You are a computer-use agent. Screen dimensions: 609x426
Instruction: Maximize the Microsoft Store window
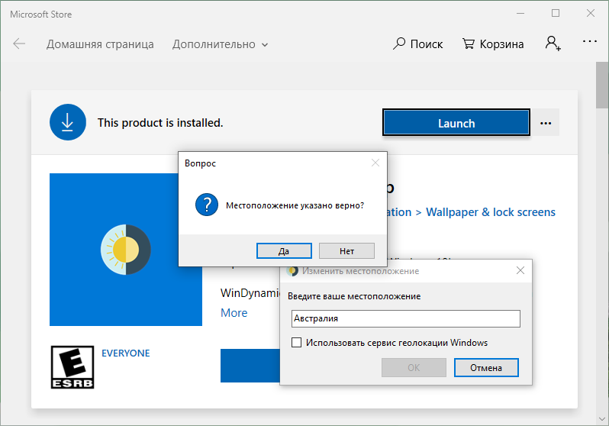coord(556,13)
